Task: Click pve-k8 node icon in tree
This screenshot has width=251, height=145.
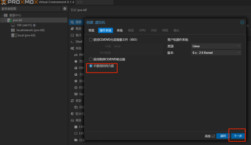Action: [10, 20]
